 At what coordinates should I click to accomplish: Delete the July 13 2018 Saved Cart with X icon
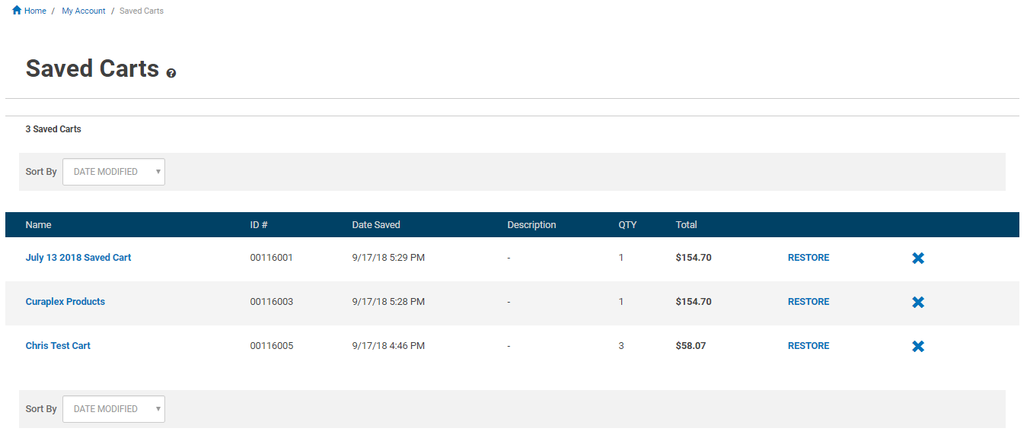tap(918, 258)
